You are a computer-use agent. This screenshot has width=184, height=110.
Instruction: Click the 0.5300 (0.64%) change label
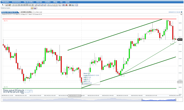coord(26,12)
